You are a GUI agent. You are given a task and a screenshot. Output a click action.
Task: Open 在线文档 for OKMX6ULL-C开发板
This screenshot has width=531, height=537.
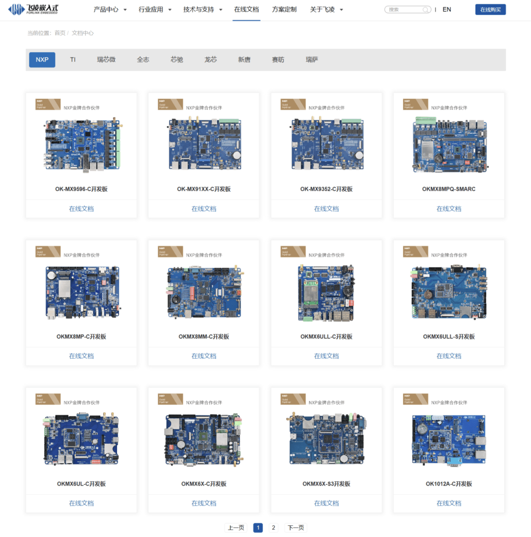[326, 356]
